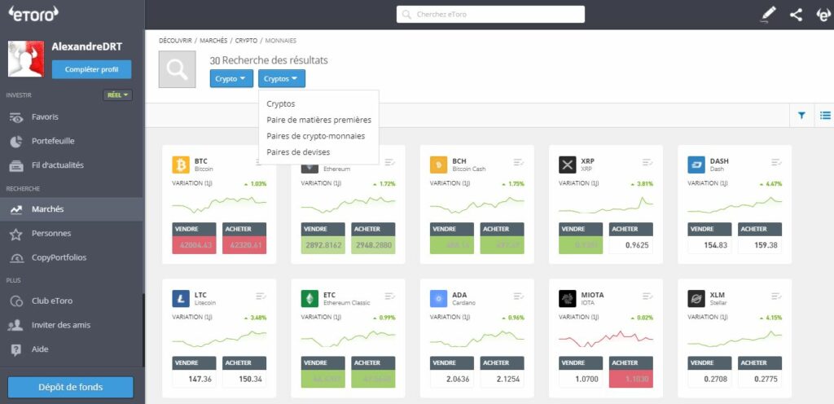Image resolution: width=834 pixels, height=404 pixels.
Task: Click the DASH coin icon
Action: (696, 165)
